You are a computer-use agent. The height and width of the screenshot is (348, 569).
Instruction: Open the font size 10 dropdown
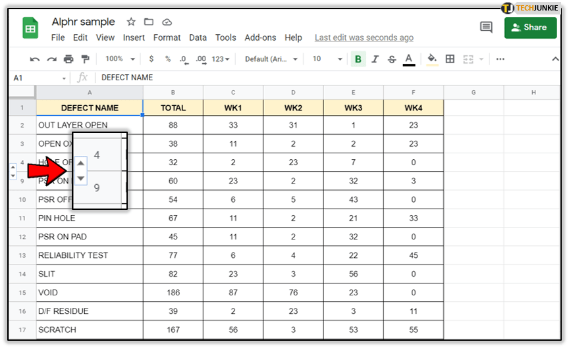tap(325, 59)
